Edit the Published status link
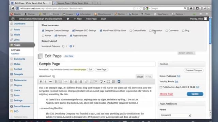Viewport: 218px width, 122px height. pos(178,76)
